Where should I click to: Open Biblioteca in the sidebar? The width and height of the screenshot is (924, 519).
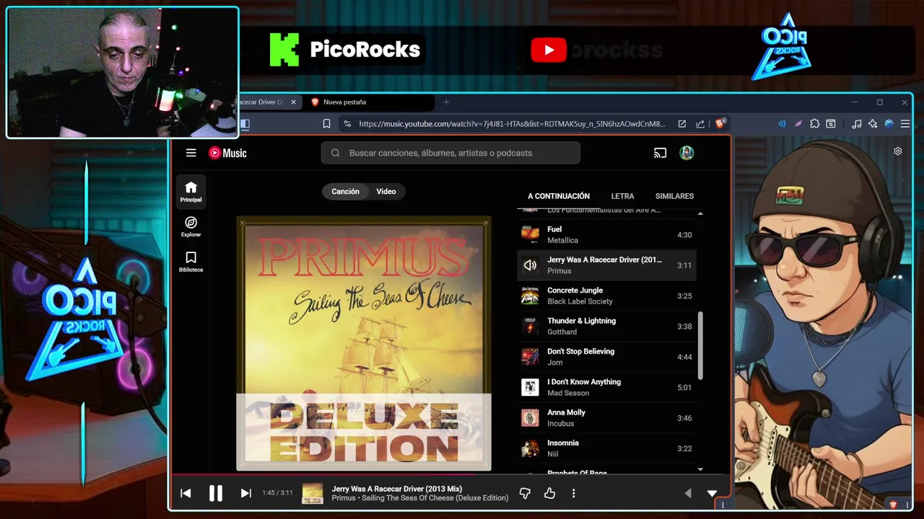tap(191, 262)
